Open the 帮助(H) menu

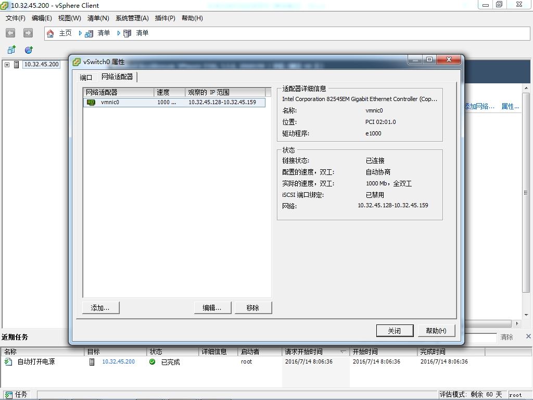(x=192, y=18)
